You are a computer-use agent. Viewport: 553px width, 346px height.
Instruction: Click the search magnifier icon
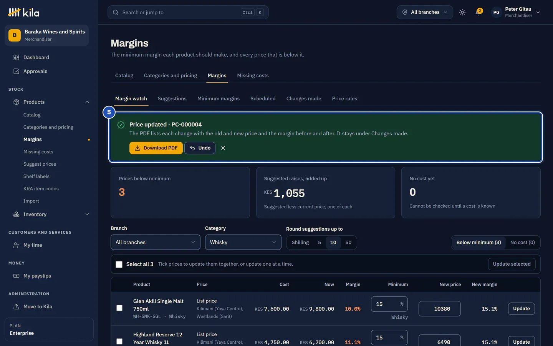click(116, 12)
